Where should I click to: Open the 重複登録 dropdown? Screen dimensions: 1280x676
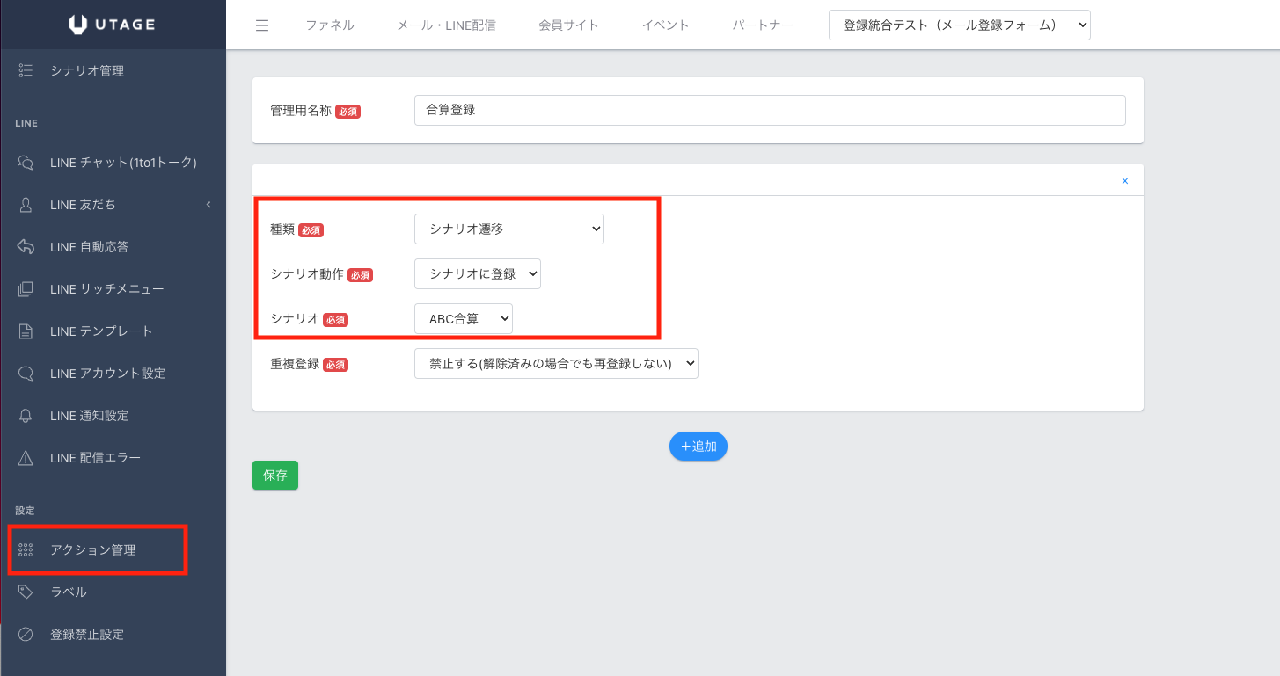click(x=556, y=364)
